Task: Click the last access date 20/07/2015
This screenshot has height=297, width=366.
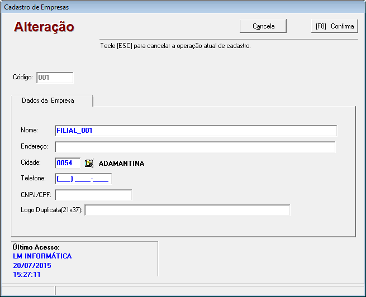Action: [x=32, y=266]
